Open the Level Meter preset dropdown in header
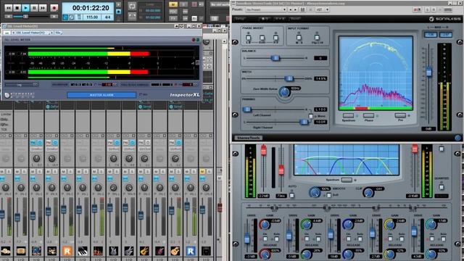 [x=30, y=33]
